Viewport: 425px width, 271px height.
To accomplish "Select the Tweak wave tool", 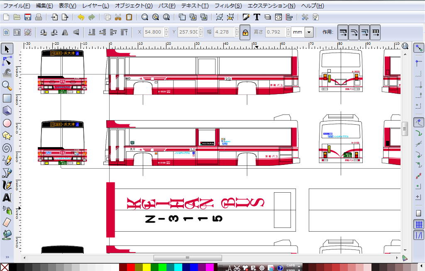I will (7, 73).
